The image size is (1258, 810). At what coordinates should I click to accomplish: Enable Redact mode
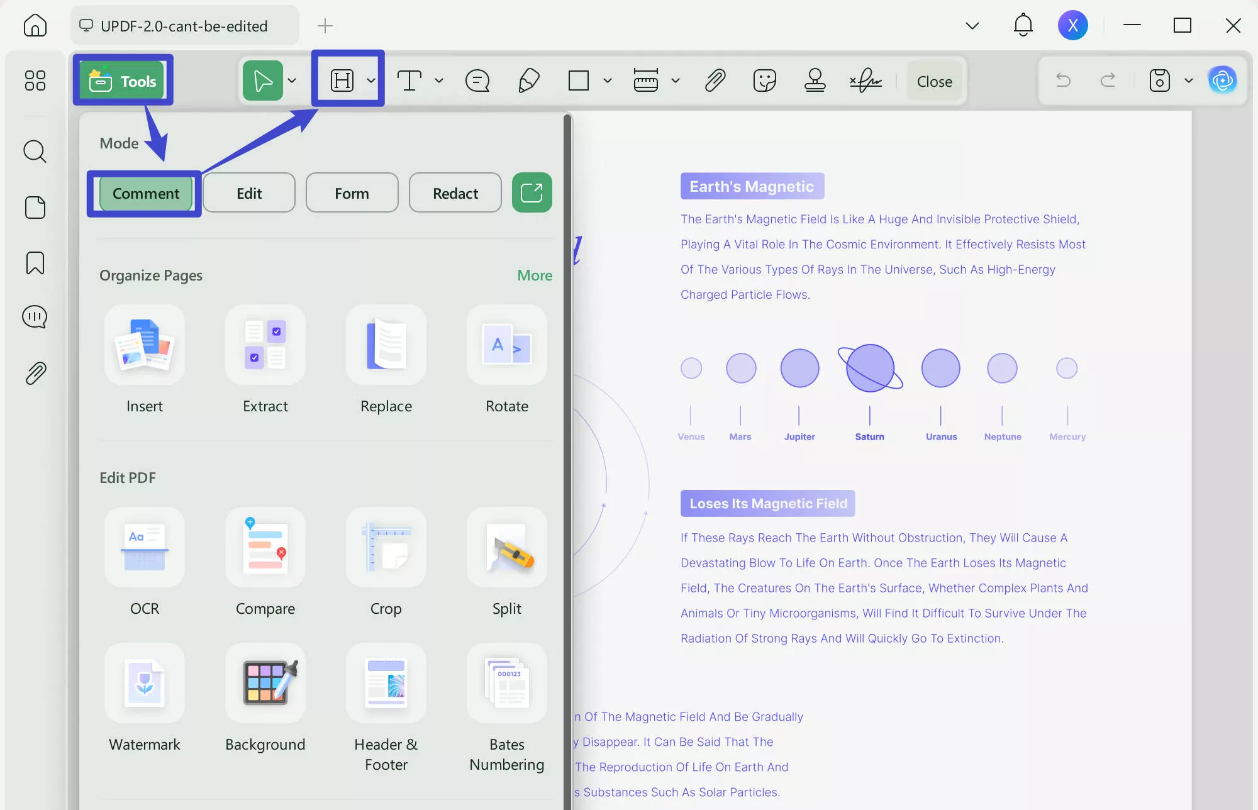point(455,193)
